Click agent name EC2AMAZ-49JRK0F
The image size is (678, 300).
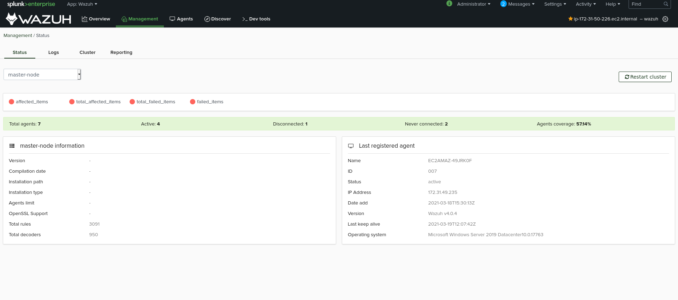(450, 161)
